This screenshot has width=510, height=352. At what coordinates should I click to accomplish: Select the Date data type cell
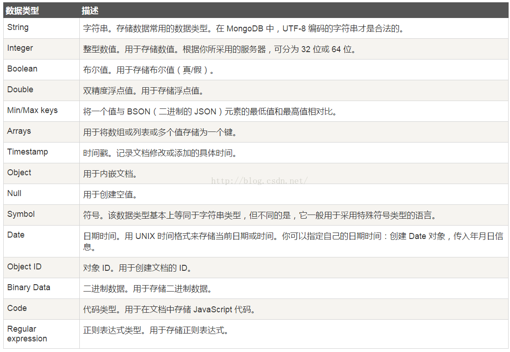click(x=42, y=241)
